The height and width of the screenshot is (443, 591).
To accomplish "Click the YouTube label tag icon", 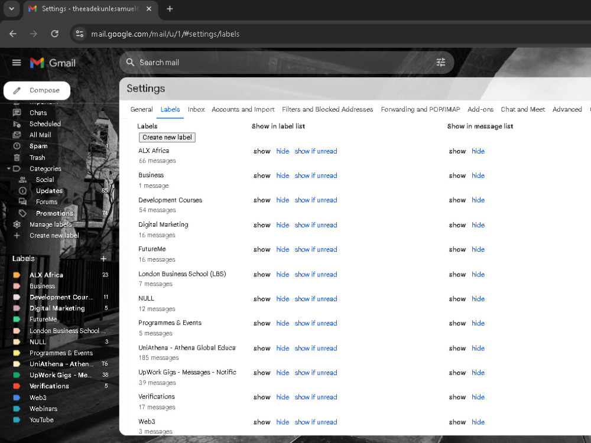I will point(17,419).
